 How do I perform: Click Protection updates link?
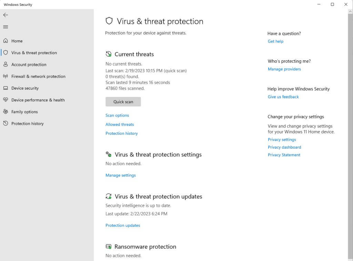[x=123, y=225]
